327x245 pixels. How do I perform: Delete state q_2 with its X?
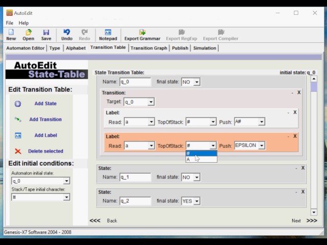(x=303, y=192)
